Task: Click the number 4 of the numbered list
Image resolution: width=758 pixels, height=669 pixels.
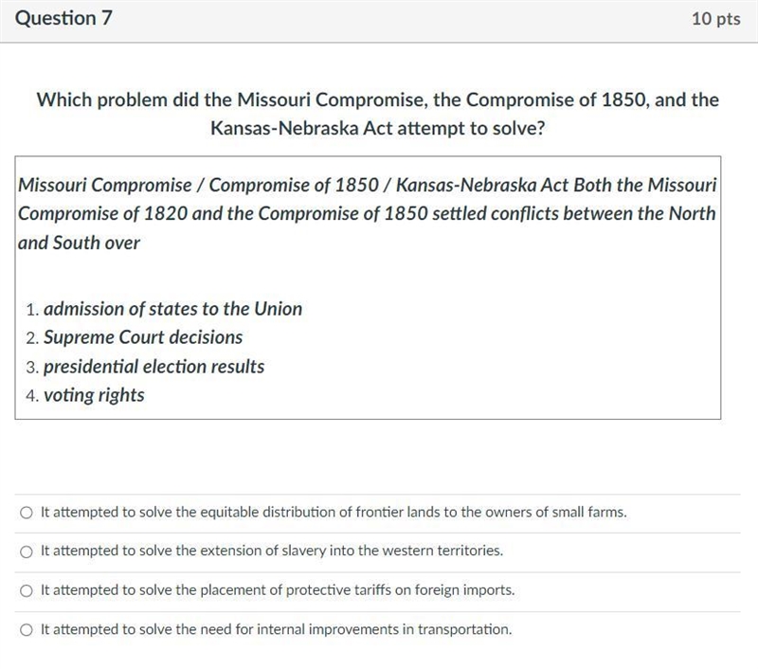Action: [x=32, y=396]
